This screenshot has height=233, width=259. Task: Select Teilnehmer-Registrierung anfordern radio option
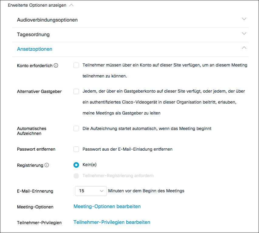pyautogui.click(x=76, y=176)
